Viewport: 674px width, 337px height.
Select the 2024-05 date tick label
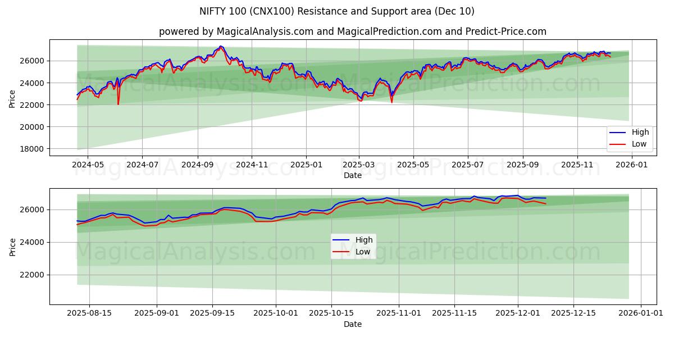pos(87,163)
